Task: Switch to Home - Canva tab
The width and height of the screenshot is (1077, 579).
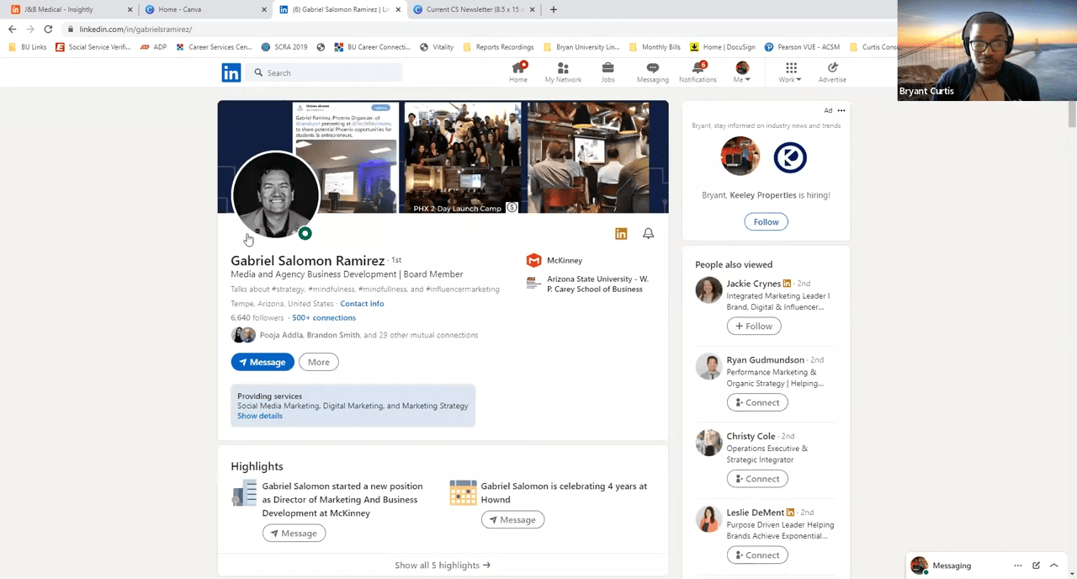Action: point(204,10)
